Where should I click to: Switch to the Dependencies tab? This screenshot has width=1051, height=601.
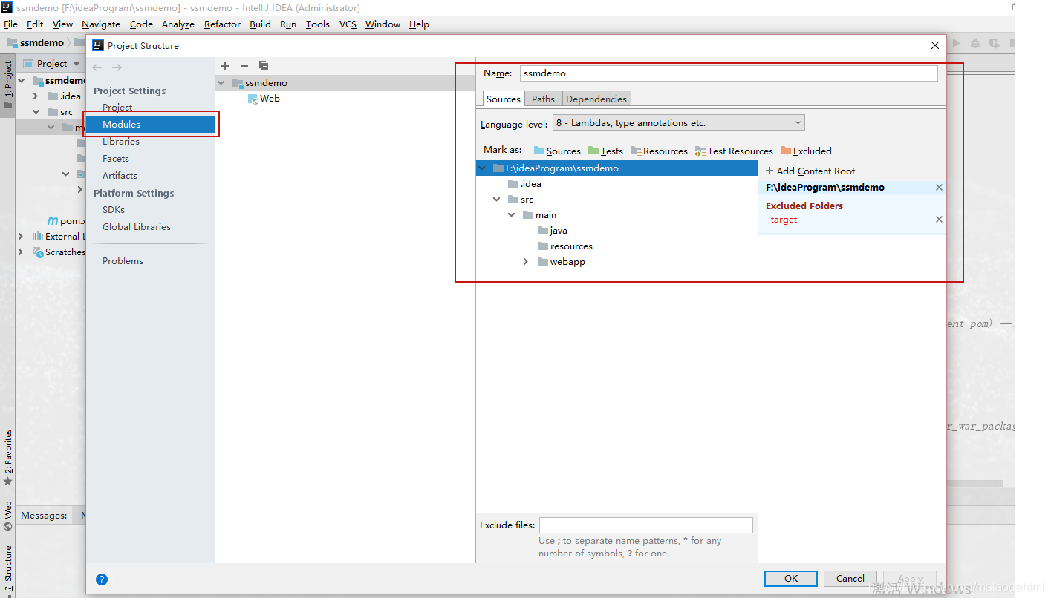(x=596, y=99)
